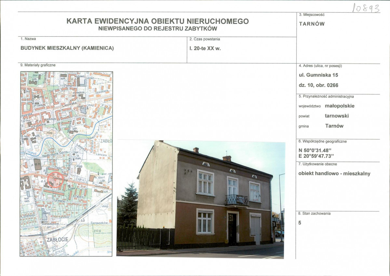Click the value "obiekt handlowo - mieszkalny"
Image resolution: width=390 pixels, height=276 pixels.
click(x=334, y=173)
